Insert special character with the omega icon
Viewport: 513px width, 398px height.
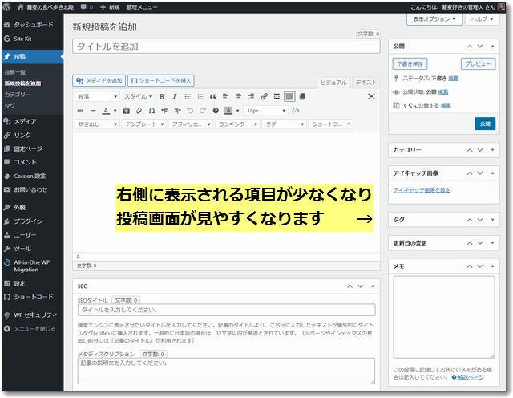152,111
